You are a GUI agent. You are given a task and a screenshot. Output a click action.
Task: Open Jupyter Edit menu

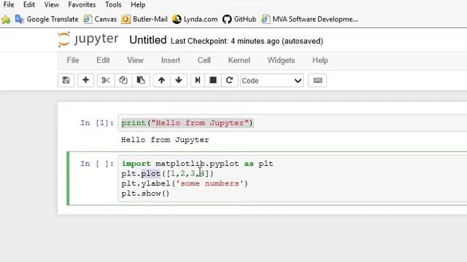[x=103, y=60]
